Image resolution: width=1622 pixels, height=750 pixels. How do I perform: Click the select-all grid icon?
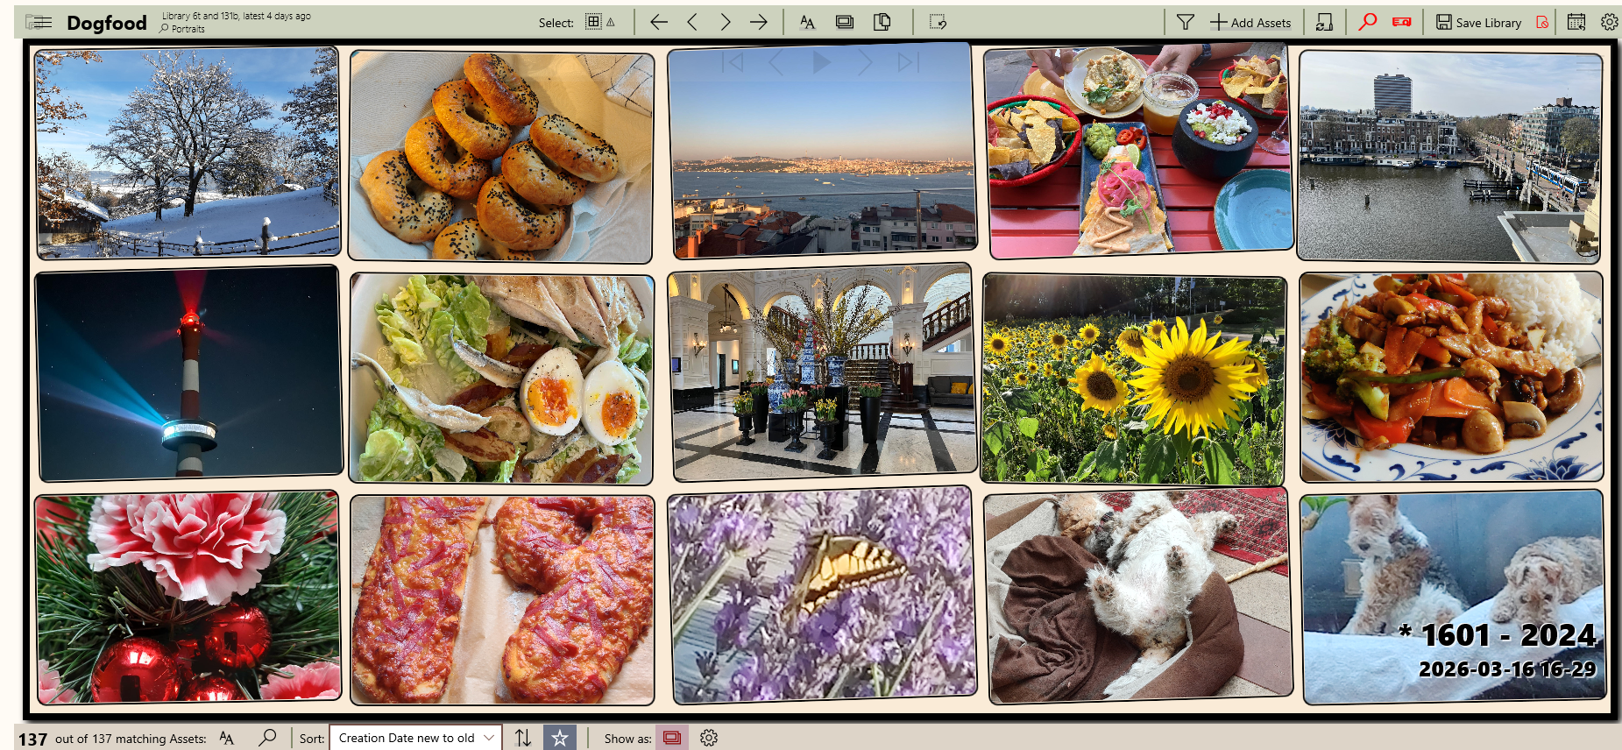point(593,22)
